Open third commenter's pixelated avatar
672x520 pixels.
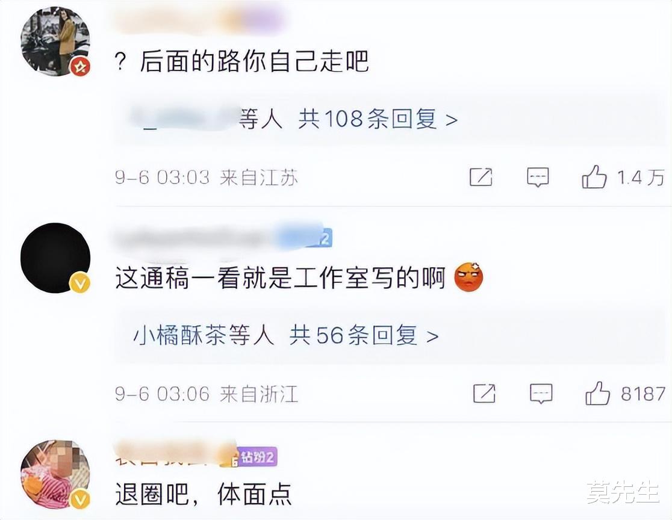(55, 474)
